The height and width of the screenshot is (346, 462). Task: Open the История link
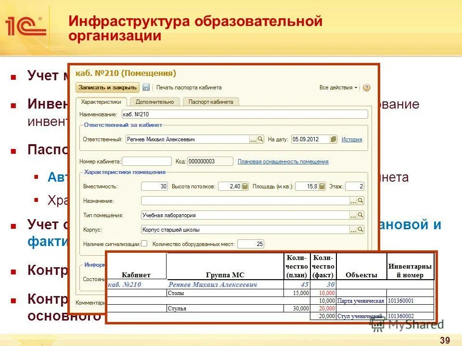[351, 139]
